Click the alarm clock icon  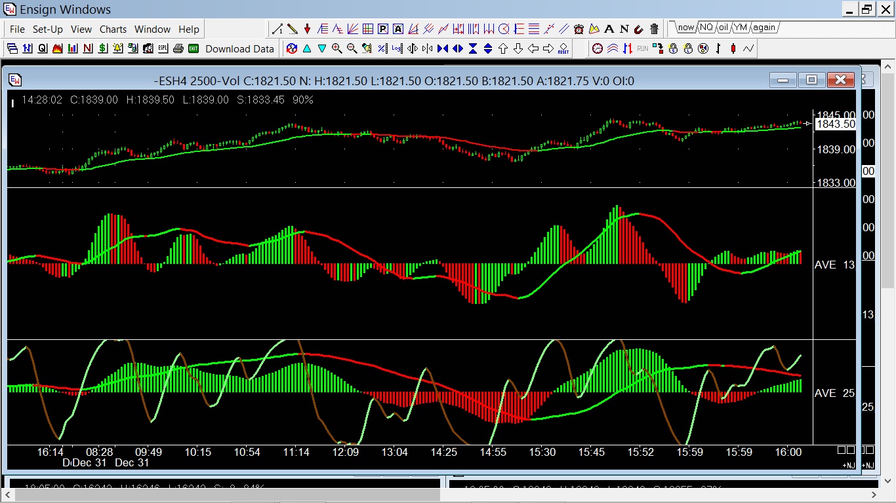click(579, 29)
